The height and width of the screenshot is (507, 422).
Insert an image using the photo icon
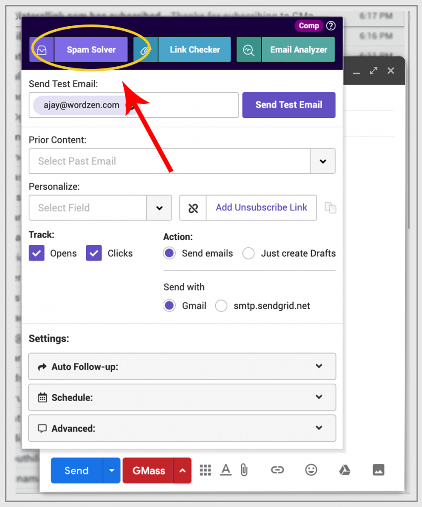378,470
